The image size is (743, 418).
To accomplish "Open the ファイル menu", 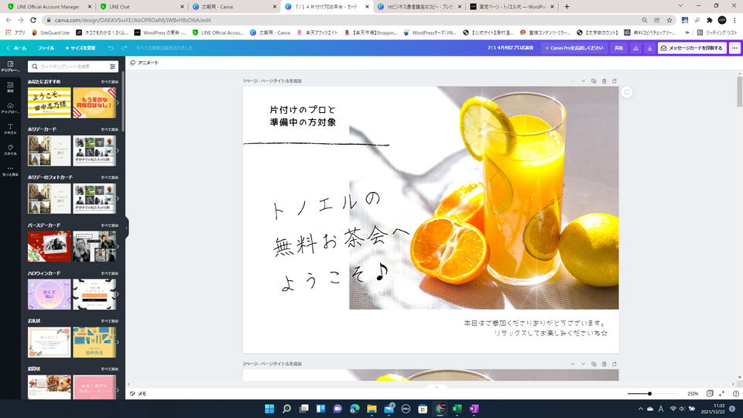I will (46, 48).
